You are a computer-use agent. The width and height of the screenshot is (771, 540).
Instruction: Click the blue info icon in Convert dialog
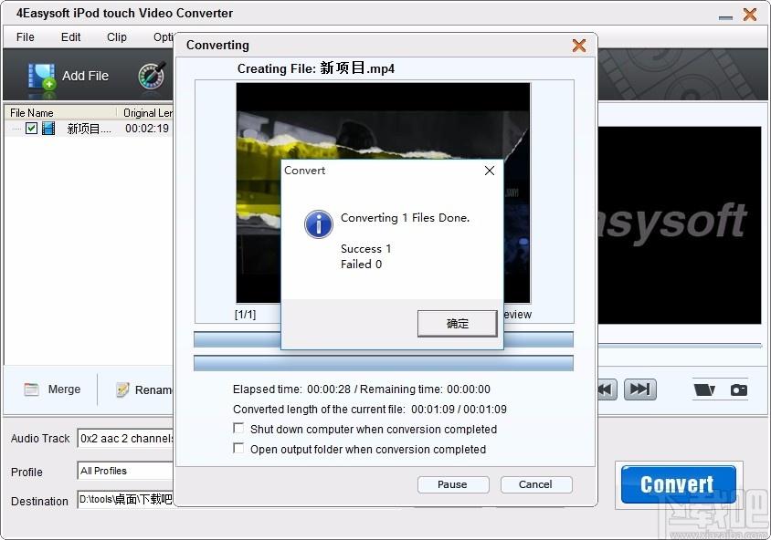click(319, 224)
